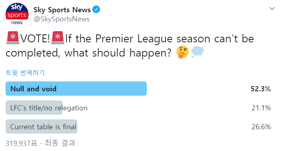The image size is (282, 151).
Task: Click the 21.1% poll result value
Action: click(261, 108)
